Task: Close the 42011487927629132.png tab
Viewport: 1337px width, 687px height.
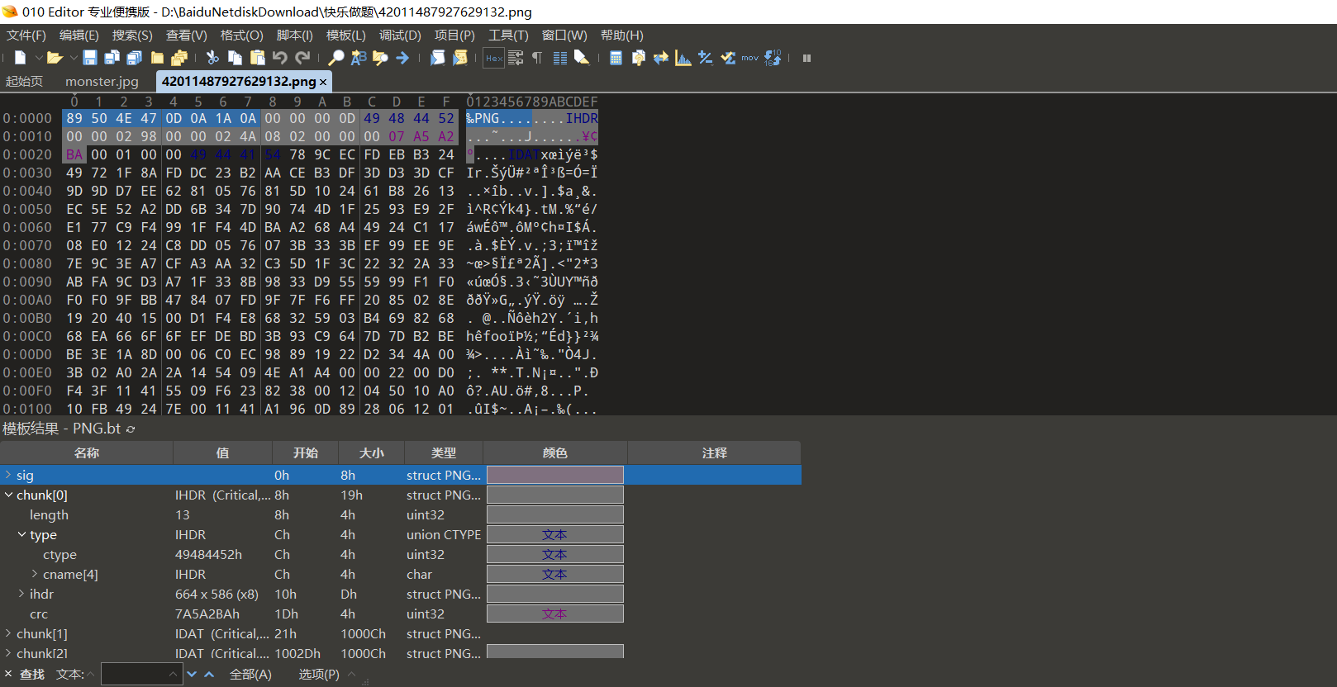Action: pyautogui.click(x=323, y=82)
